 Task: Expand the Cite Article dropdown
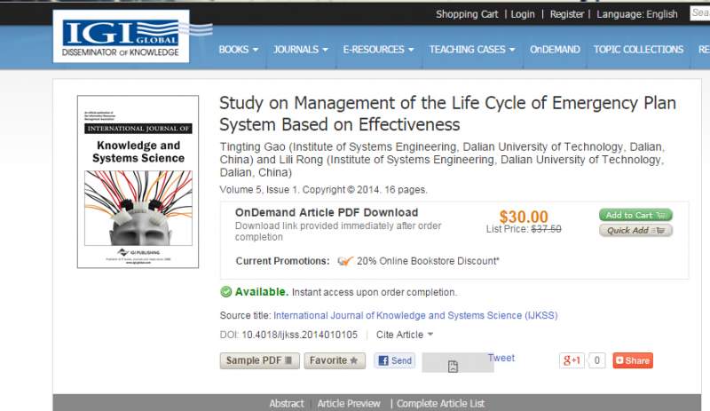405,335
